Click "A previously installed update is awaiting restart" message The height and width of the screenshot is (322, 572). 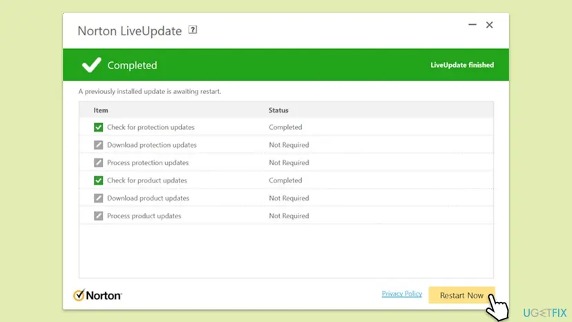coord(150,91)
